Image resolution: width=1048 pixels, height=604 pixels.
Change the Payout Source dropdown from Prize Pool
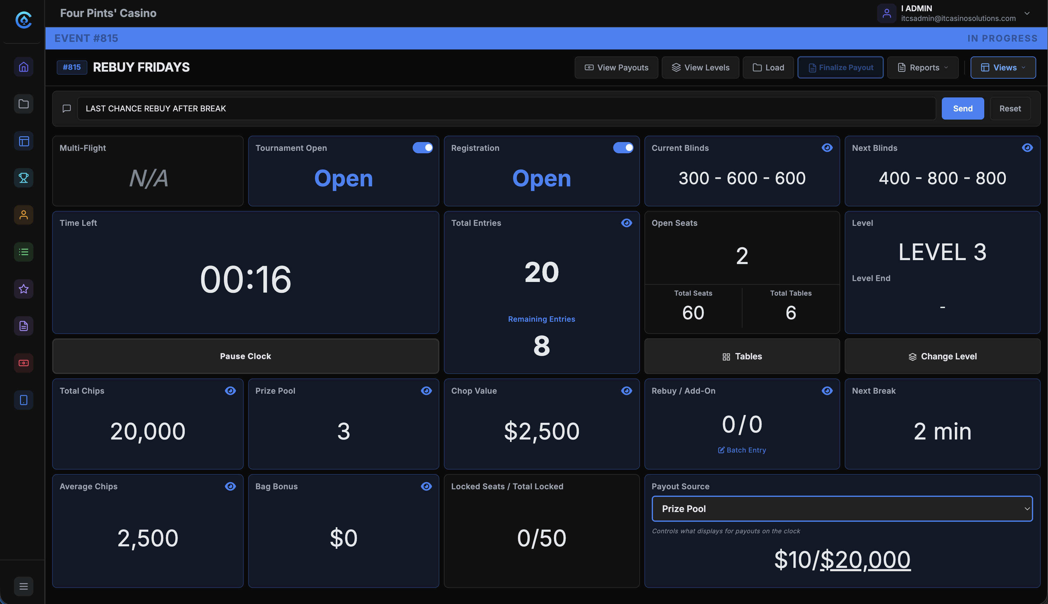coord(842,509)
